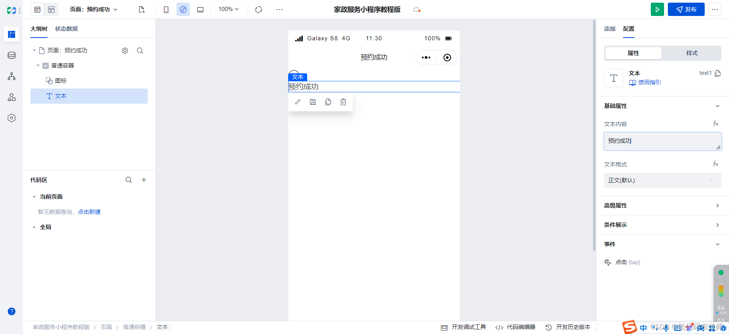
Task: Click breadcrumb 普通容器
Action: pyautogui.click(x=134, y=327)
